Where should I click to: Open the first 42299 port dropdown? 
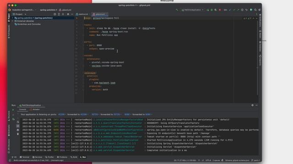pyautogui.click(x=62, y=114)
